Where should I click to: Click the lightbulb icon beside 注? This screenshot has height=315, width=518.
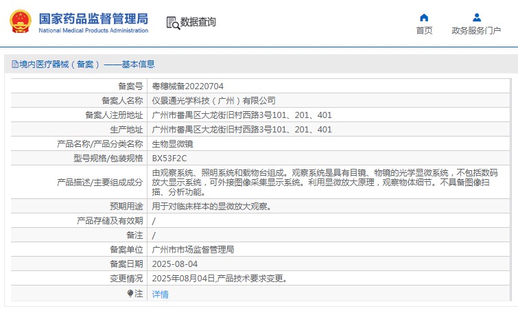130,293
